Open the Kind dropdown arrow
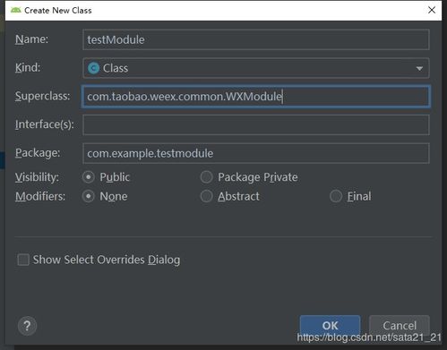 [x=419, y=69]
